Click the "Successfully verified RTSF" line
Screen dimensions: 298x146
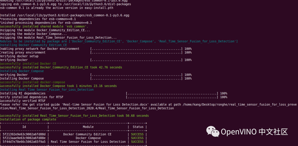pos(23,101)
